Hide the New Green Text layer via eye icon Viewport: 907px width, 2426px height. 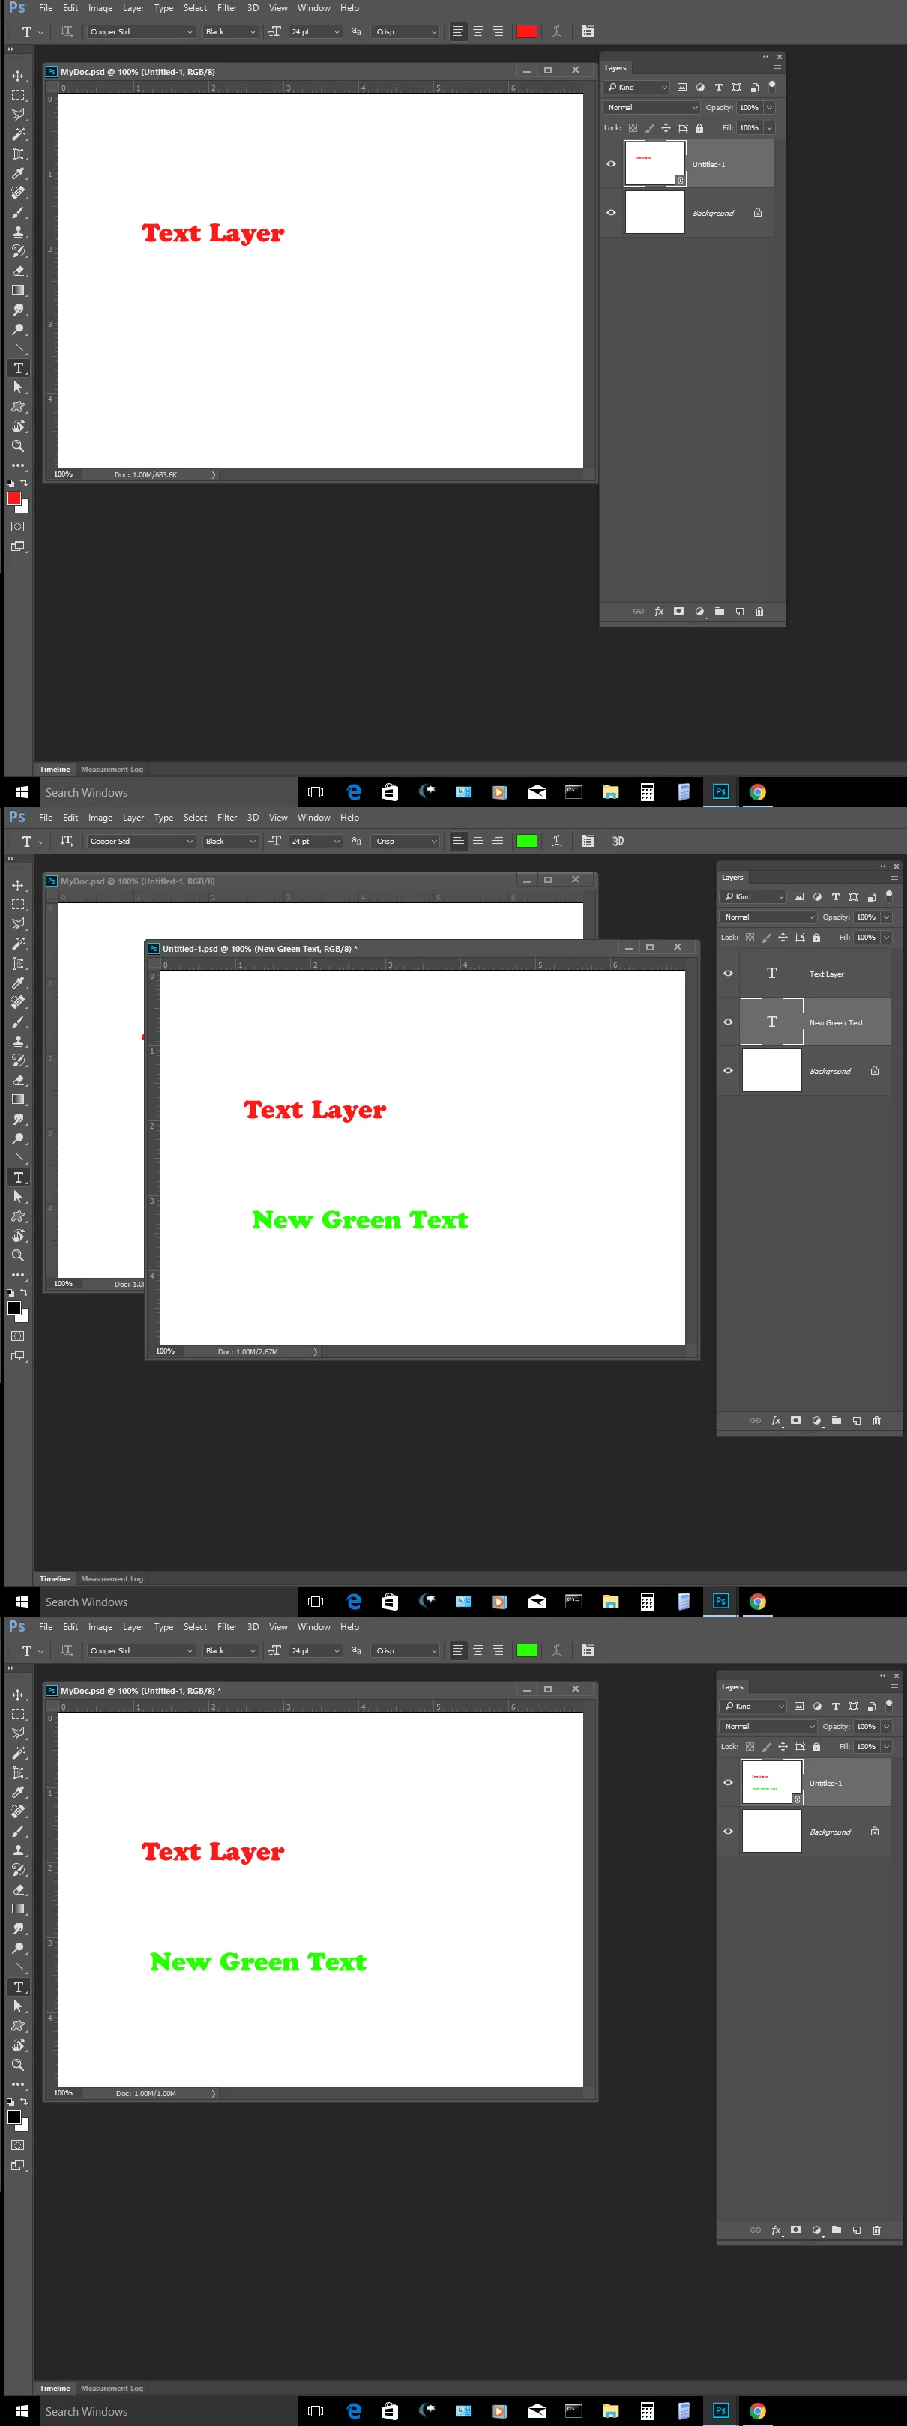coord(728,1022)
